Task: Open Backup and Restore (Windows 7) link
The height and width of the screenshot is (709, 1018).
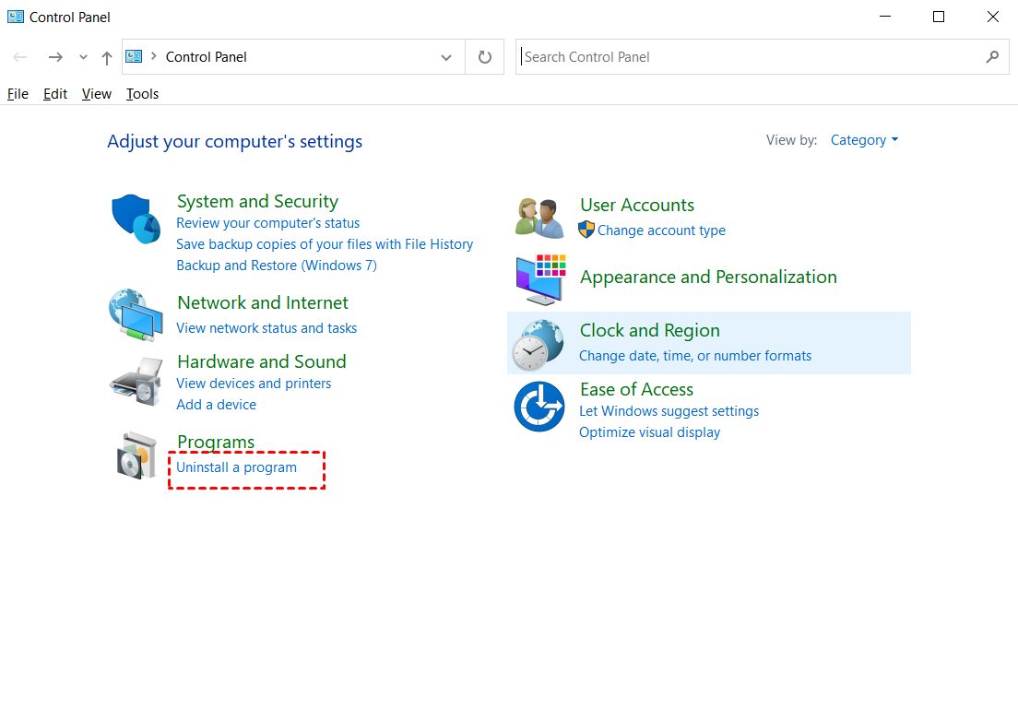Action: 277,266
